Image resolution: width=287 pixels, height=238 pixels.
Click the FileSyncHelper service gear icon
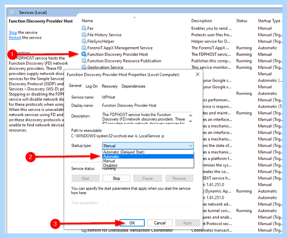84,41
